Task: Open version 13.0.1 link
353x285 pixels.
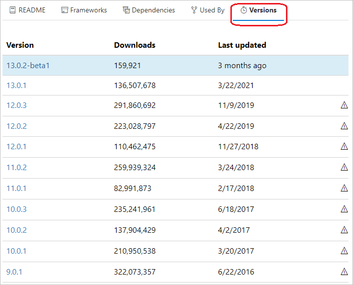Action: click(16, 86)
